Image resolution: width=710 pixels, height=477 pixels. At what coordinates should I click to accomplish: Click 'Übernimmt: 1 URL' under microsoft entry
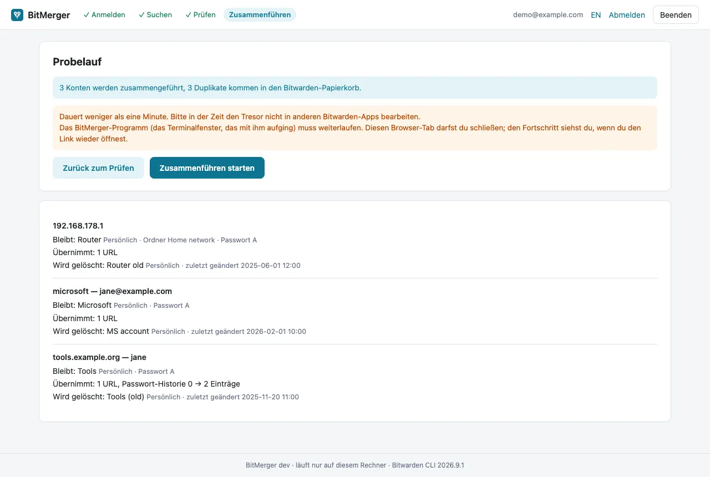click(x=85, y=318)
